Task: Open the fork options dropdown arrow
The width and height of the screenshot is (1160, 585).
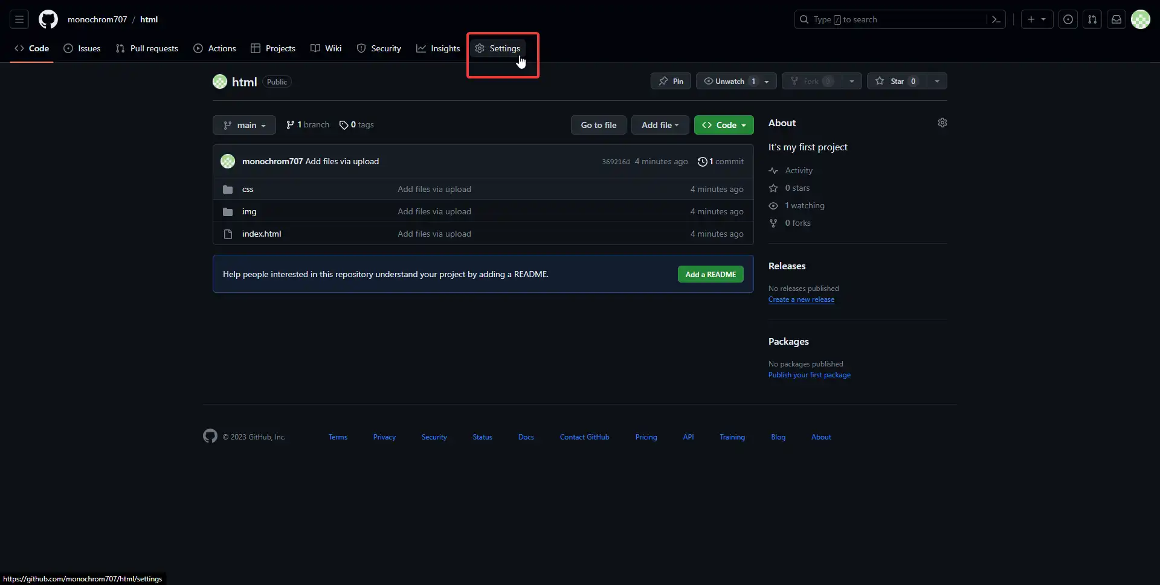Action: tap(852, 81)
